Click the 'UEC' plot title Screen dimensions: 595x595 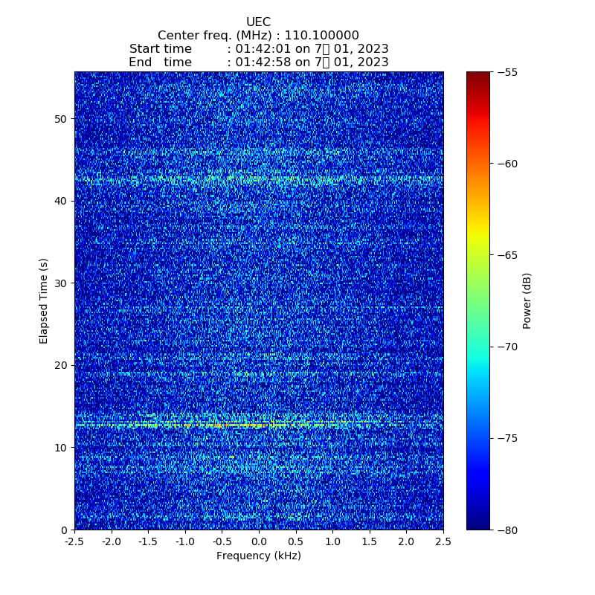tap(258, 22)
